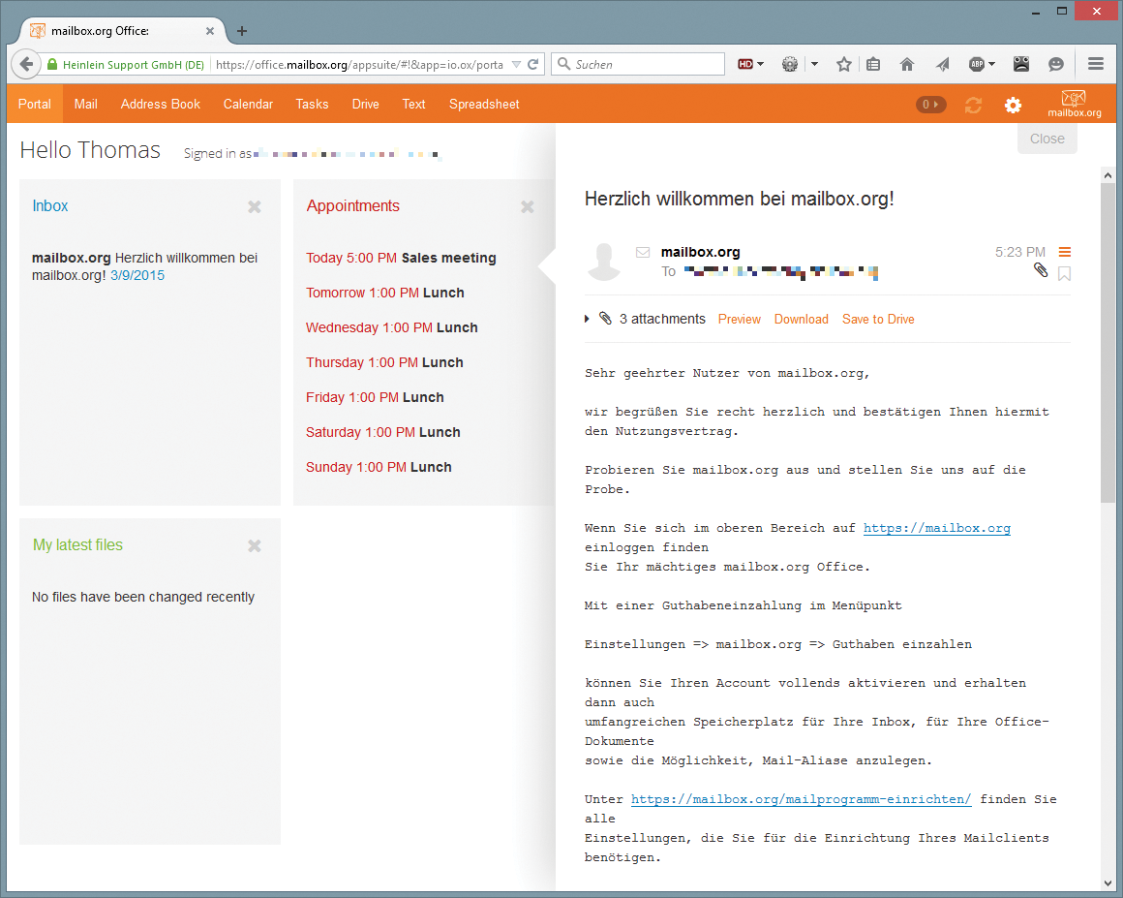The width and height of the screenshot is (1123, 898).
Task: Click the browser home icon
Action: point(907,64)
